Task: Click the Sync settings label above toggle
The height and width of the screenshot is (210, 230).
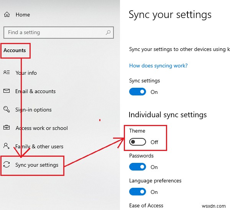Action: pos(145,80)
